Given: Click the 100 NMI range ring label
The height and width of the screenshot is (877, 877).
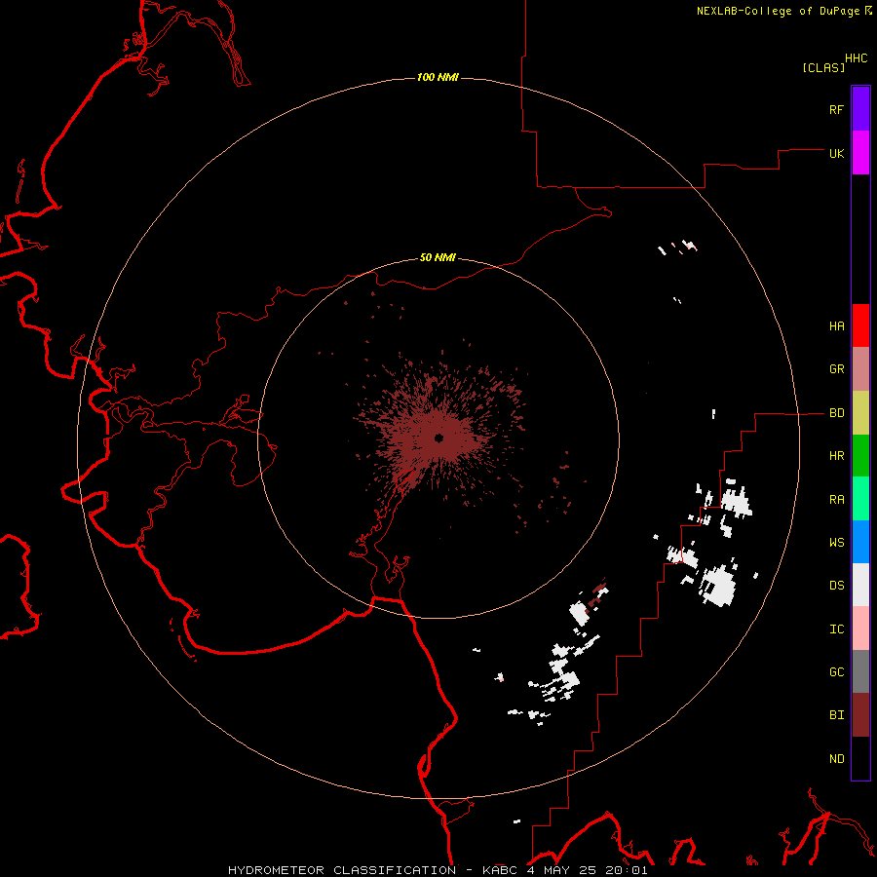Looking at the screenshot, I should 438,77.
